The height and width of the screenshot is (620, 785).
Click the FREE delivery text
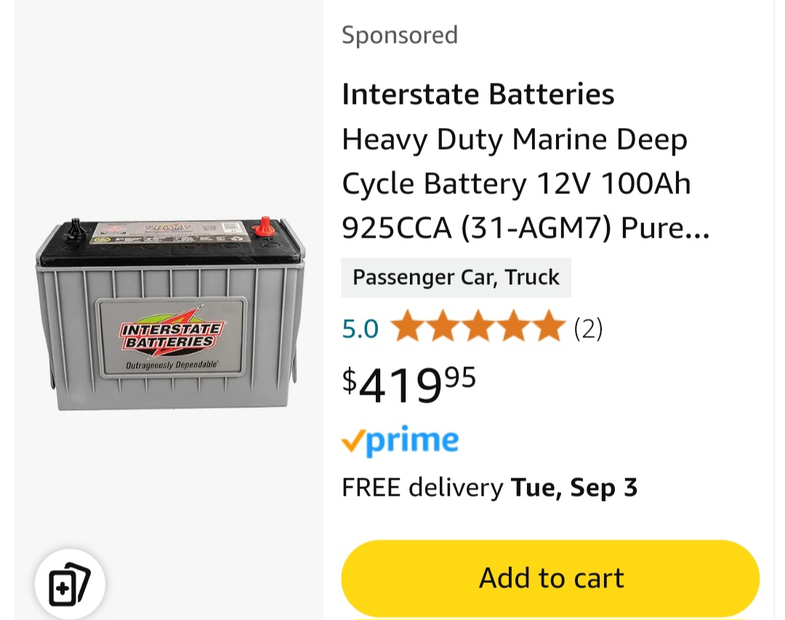(422, 488)
